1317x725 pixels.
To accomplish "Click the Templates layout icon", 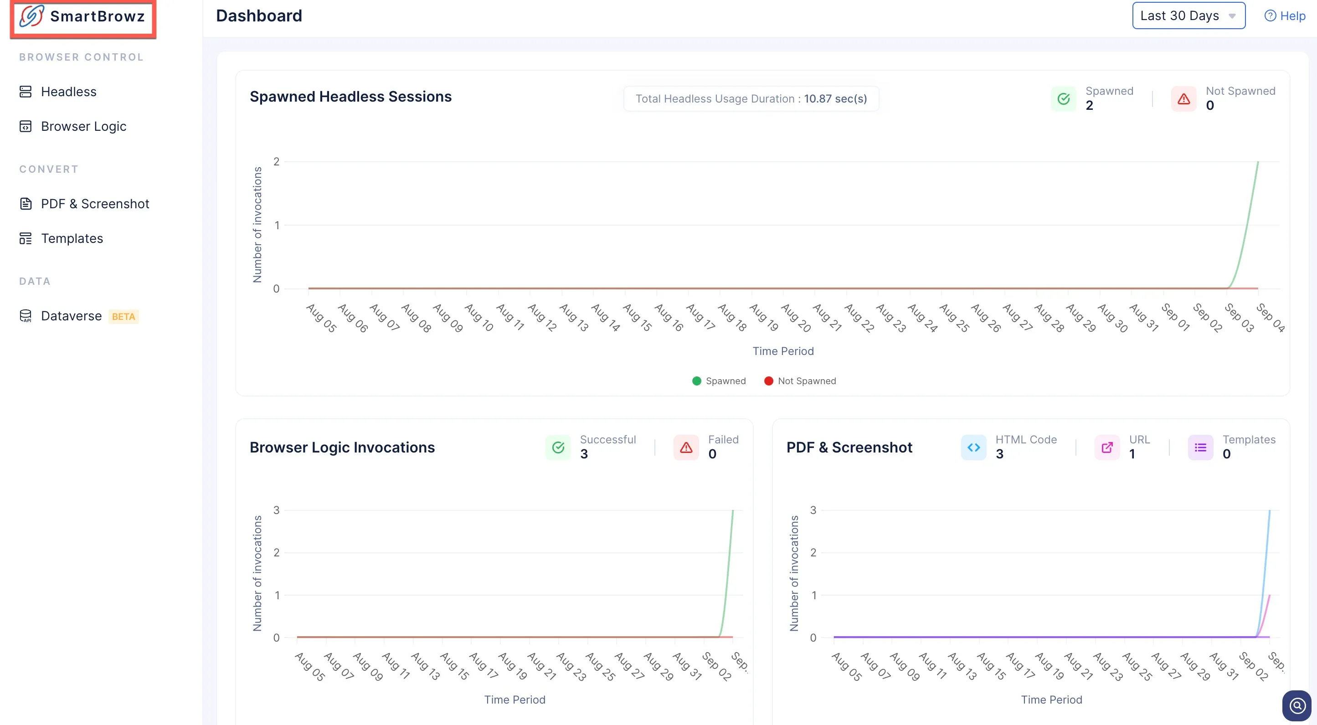I will (x=26, y=238).
